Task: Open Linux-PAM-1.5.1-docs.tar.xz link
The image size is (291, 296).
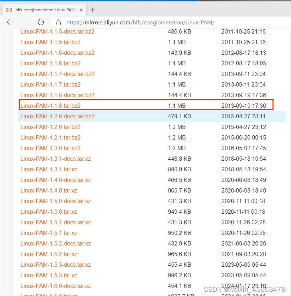Action: [x=56, y=222]
